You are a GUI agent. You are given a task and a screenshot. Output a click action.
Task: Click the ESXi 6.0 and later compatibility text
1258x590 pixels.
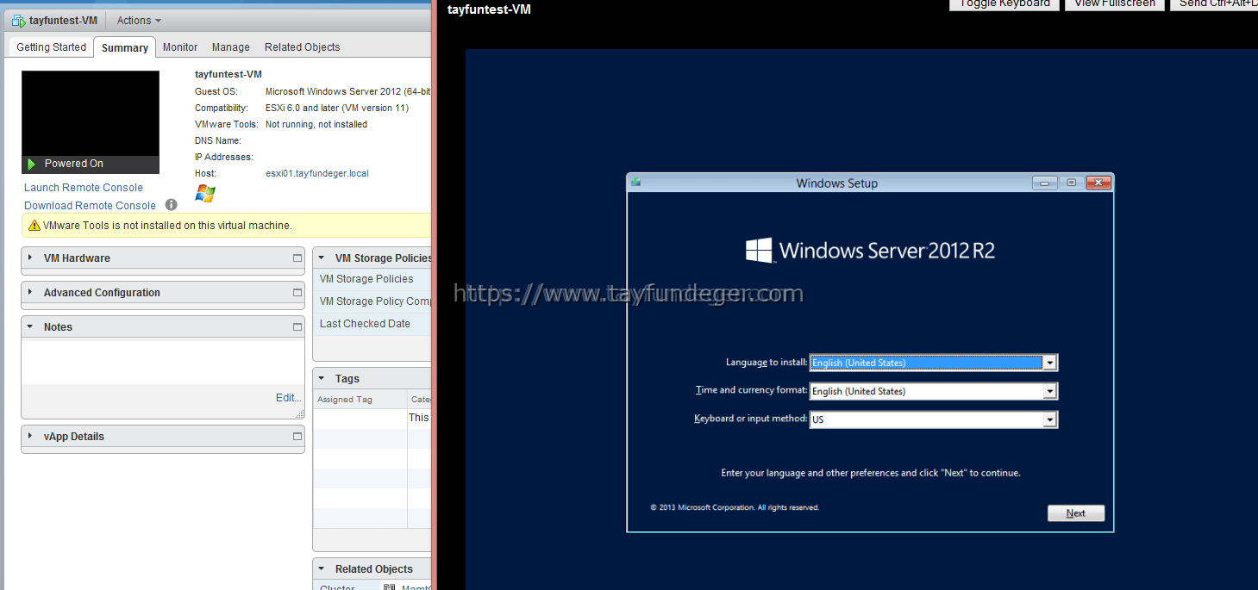point(337,108)
